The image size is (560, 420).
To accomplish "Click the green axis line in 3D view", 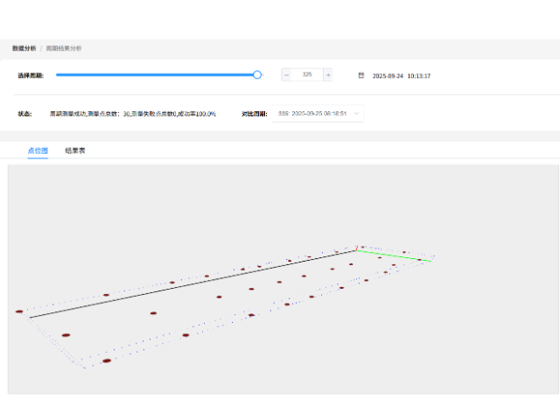I will (394, 255).
